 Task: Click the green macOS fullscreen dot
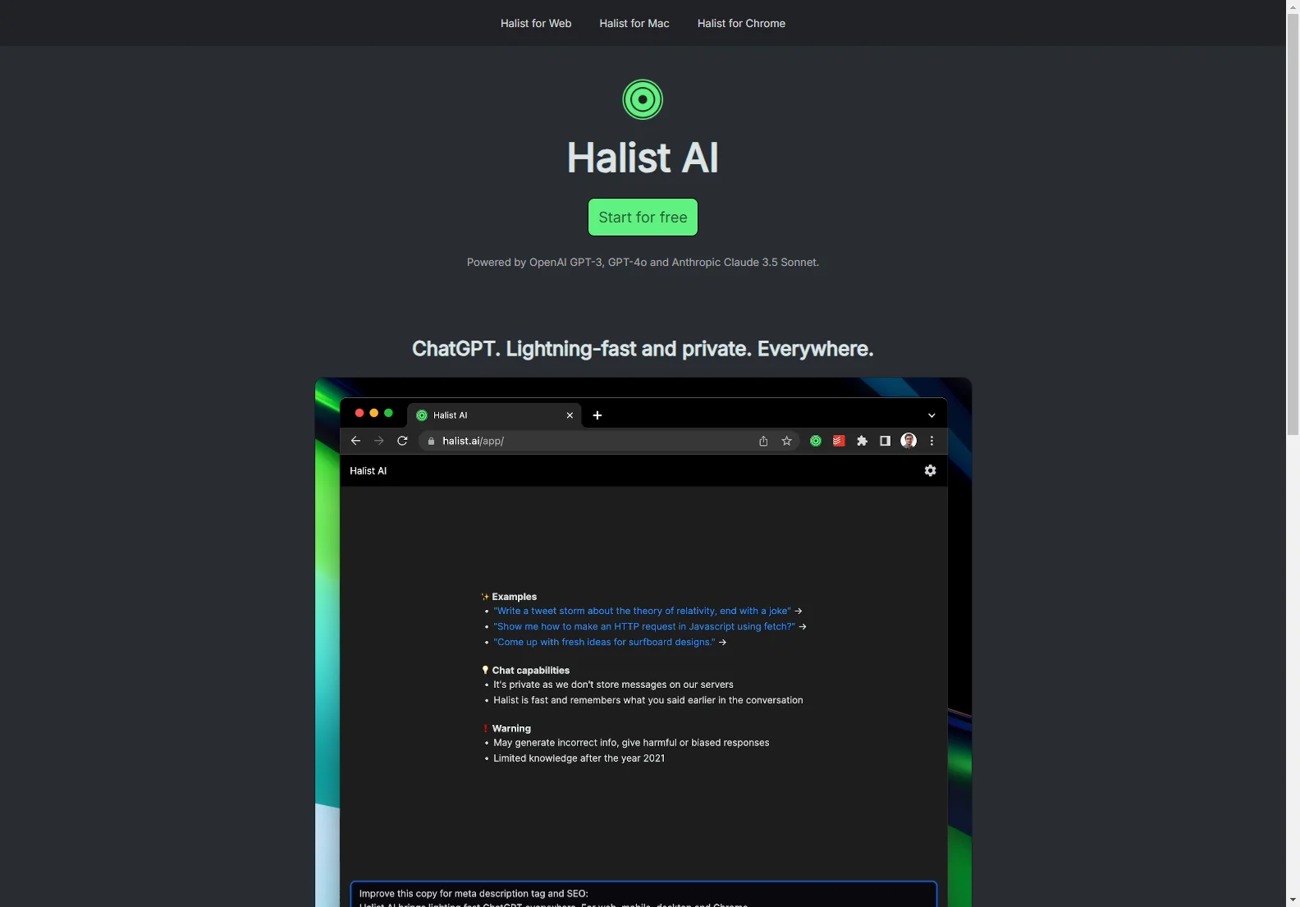389,413
